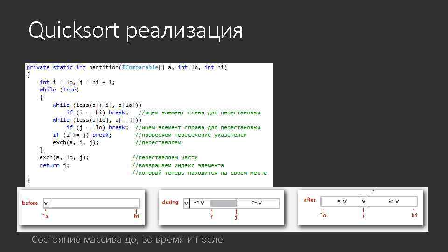This screenshot has height=252, width=448.
Task: Click the comment '//переставляем'
Action: click(158, 142)
